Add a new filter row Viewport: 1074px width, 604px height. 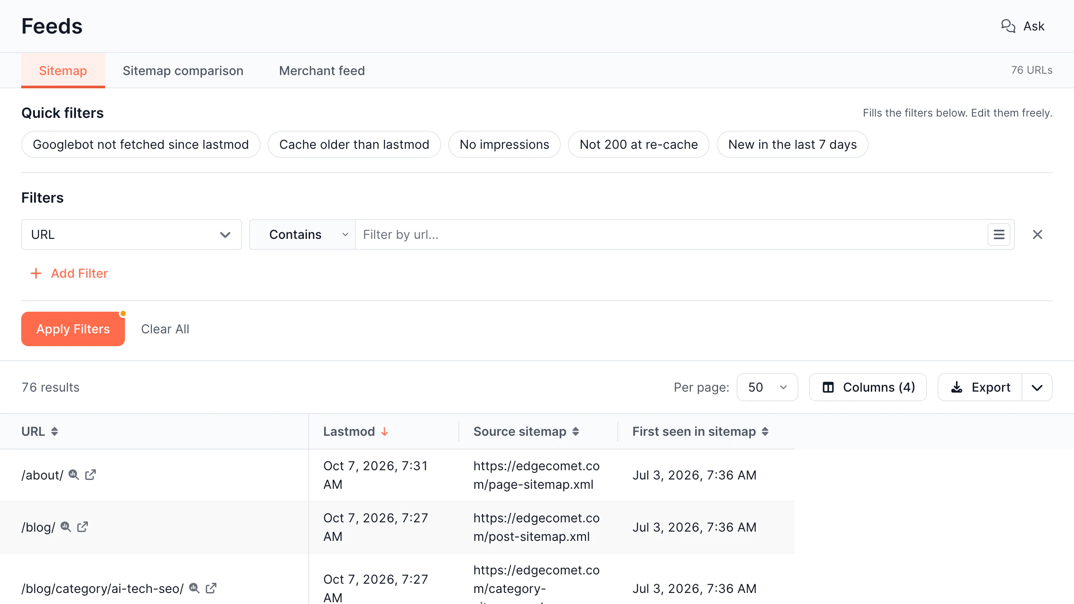[69, 273]
